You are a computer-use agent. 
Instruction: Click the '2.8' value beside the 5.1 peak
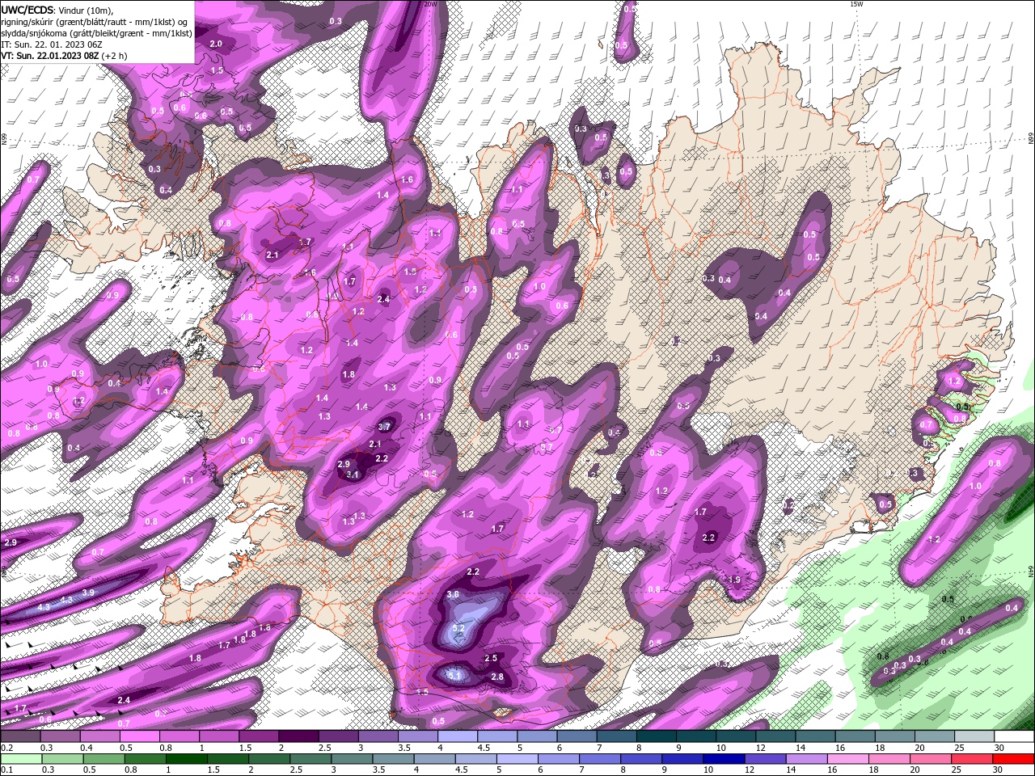[x=497, y=677]
